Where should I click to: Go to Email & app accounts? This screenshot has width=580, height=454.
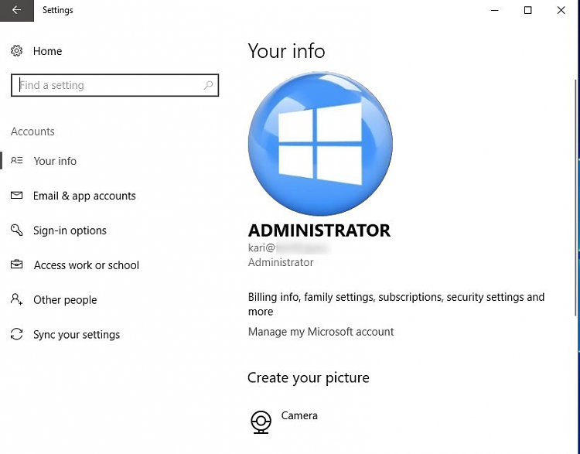84,196
